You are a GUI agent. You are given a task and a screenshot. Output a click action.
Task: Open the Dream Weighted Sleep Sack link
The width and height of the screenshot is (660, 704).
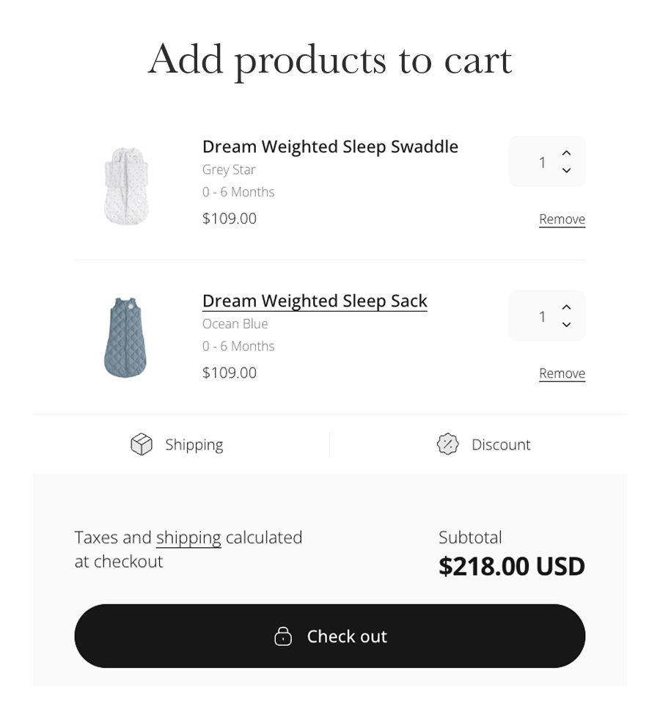point(315,301)
